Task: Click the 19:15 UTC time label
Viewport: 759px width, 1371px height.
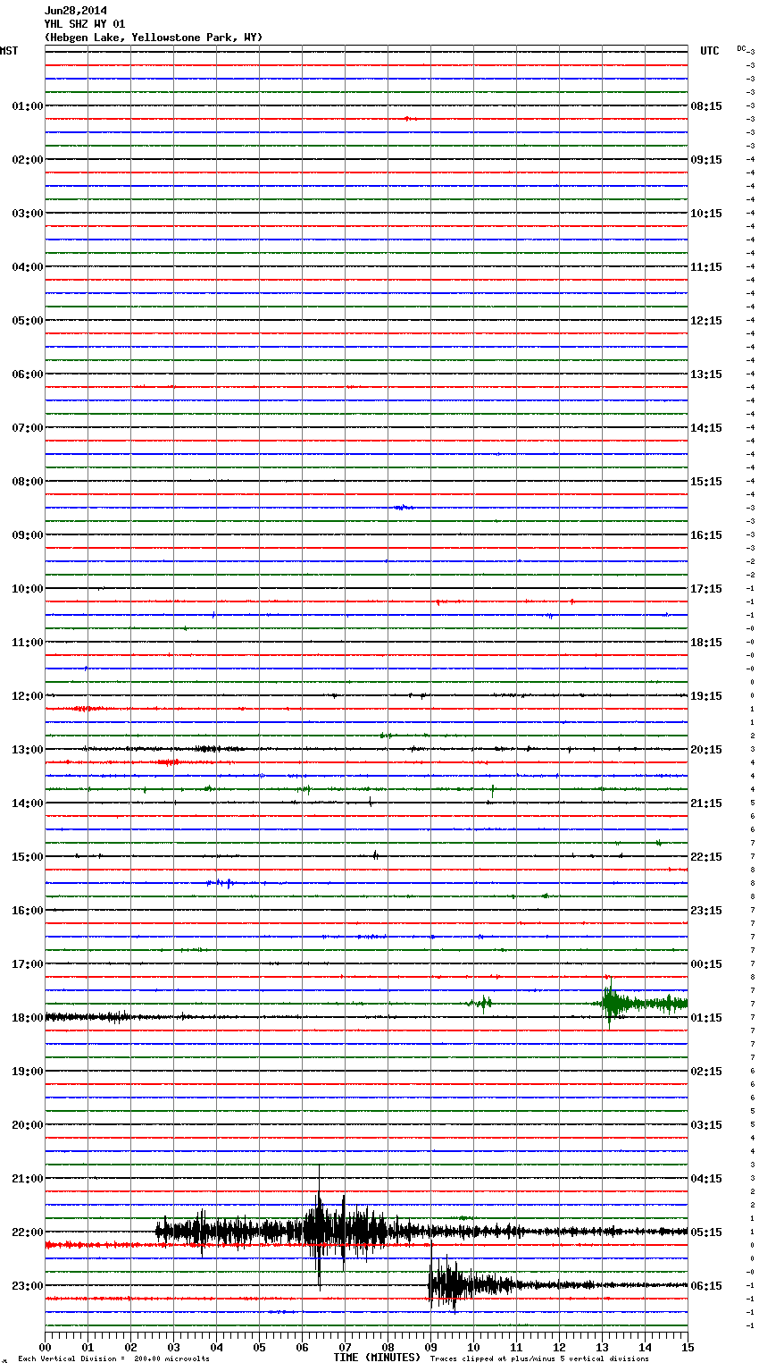Action: click(706, 696)
